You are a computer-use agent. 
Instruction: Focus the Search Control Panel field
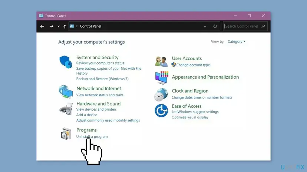tap(245, 26)
